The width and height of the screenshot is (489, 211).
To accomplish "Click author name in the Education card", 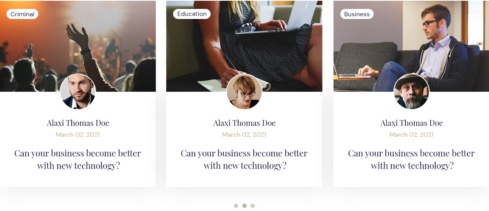I will click(244, 123).
